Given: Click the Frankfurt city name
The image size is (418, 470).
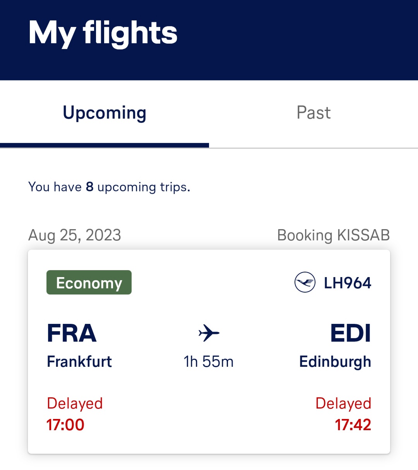Looking at the screenshot, I should click(x=79, y=362).
